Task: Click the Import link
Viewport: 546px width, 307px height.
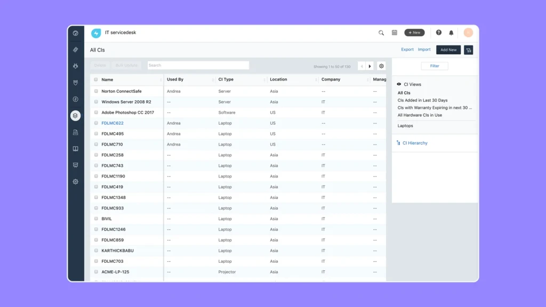Action: point(424,50)
